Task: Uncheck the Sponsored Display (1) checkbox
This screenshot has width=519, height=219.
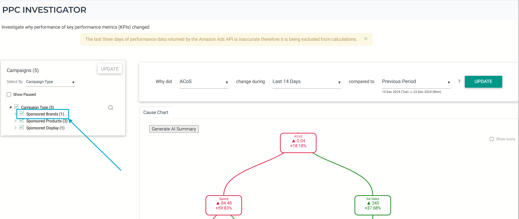Action: [x=22, y=127]
